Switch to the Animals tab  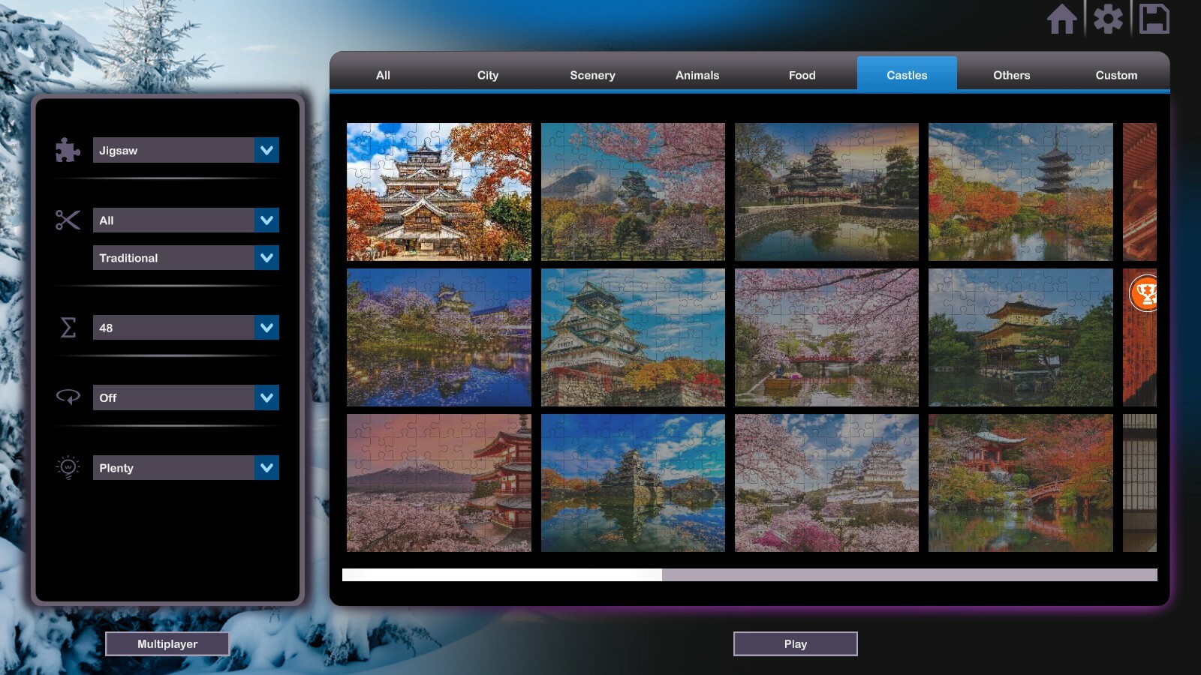pyautogui.click(x=697, y=75)
